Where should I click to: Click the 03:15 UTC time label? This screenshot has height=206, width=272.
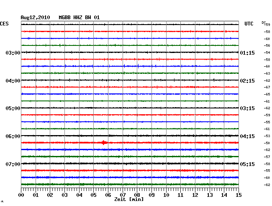(247, 108)
